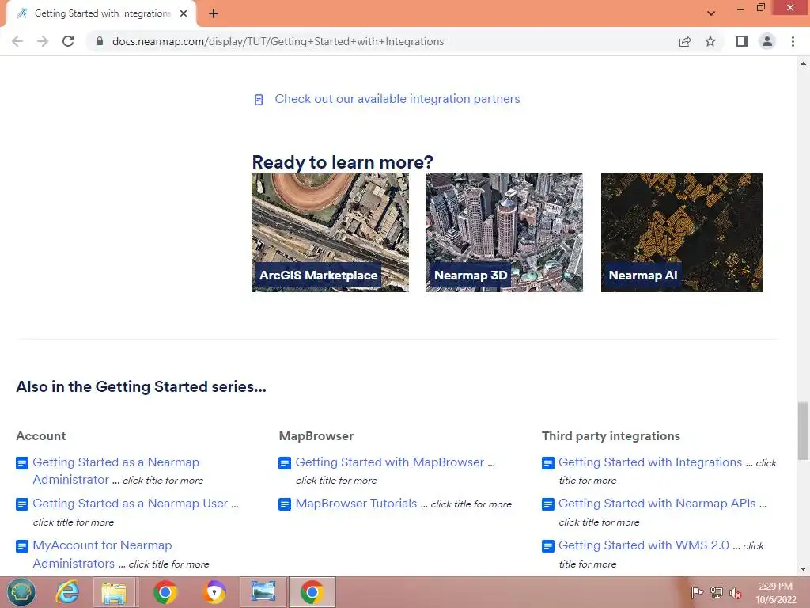Open Getting Started with WMS 2.0 link
Viewport: 810px width, 608px height.
[x=644, y=545]
